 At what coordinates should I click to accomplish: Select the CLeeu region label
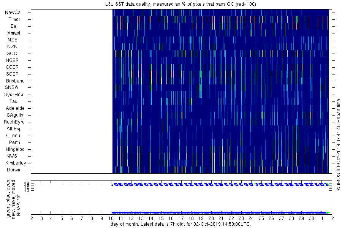[13, 136]
